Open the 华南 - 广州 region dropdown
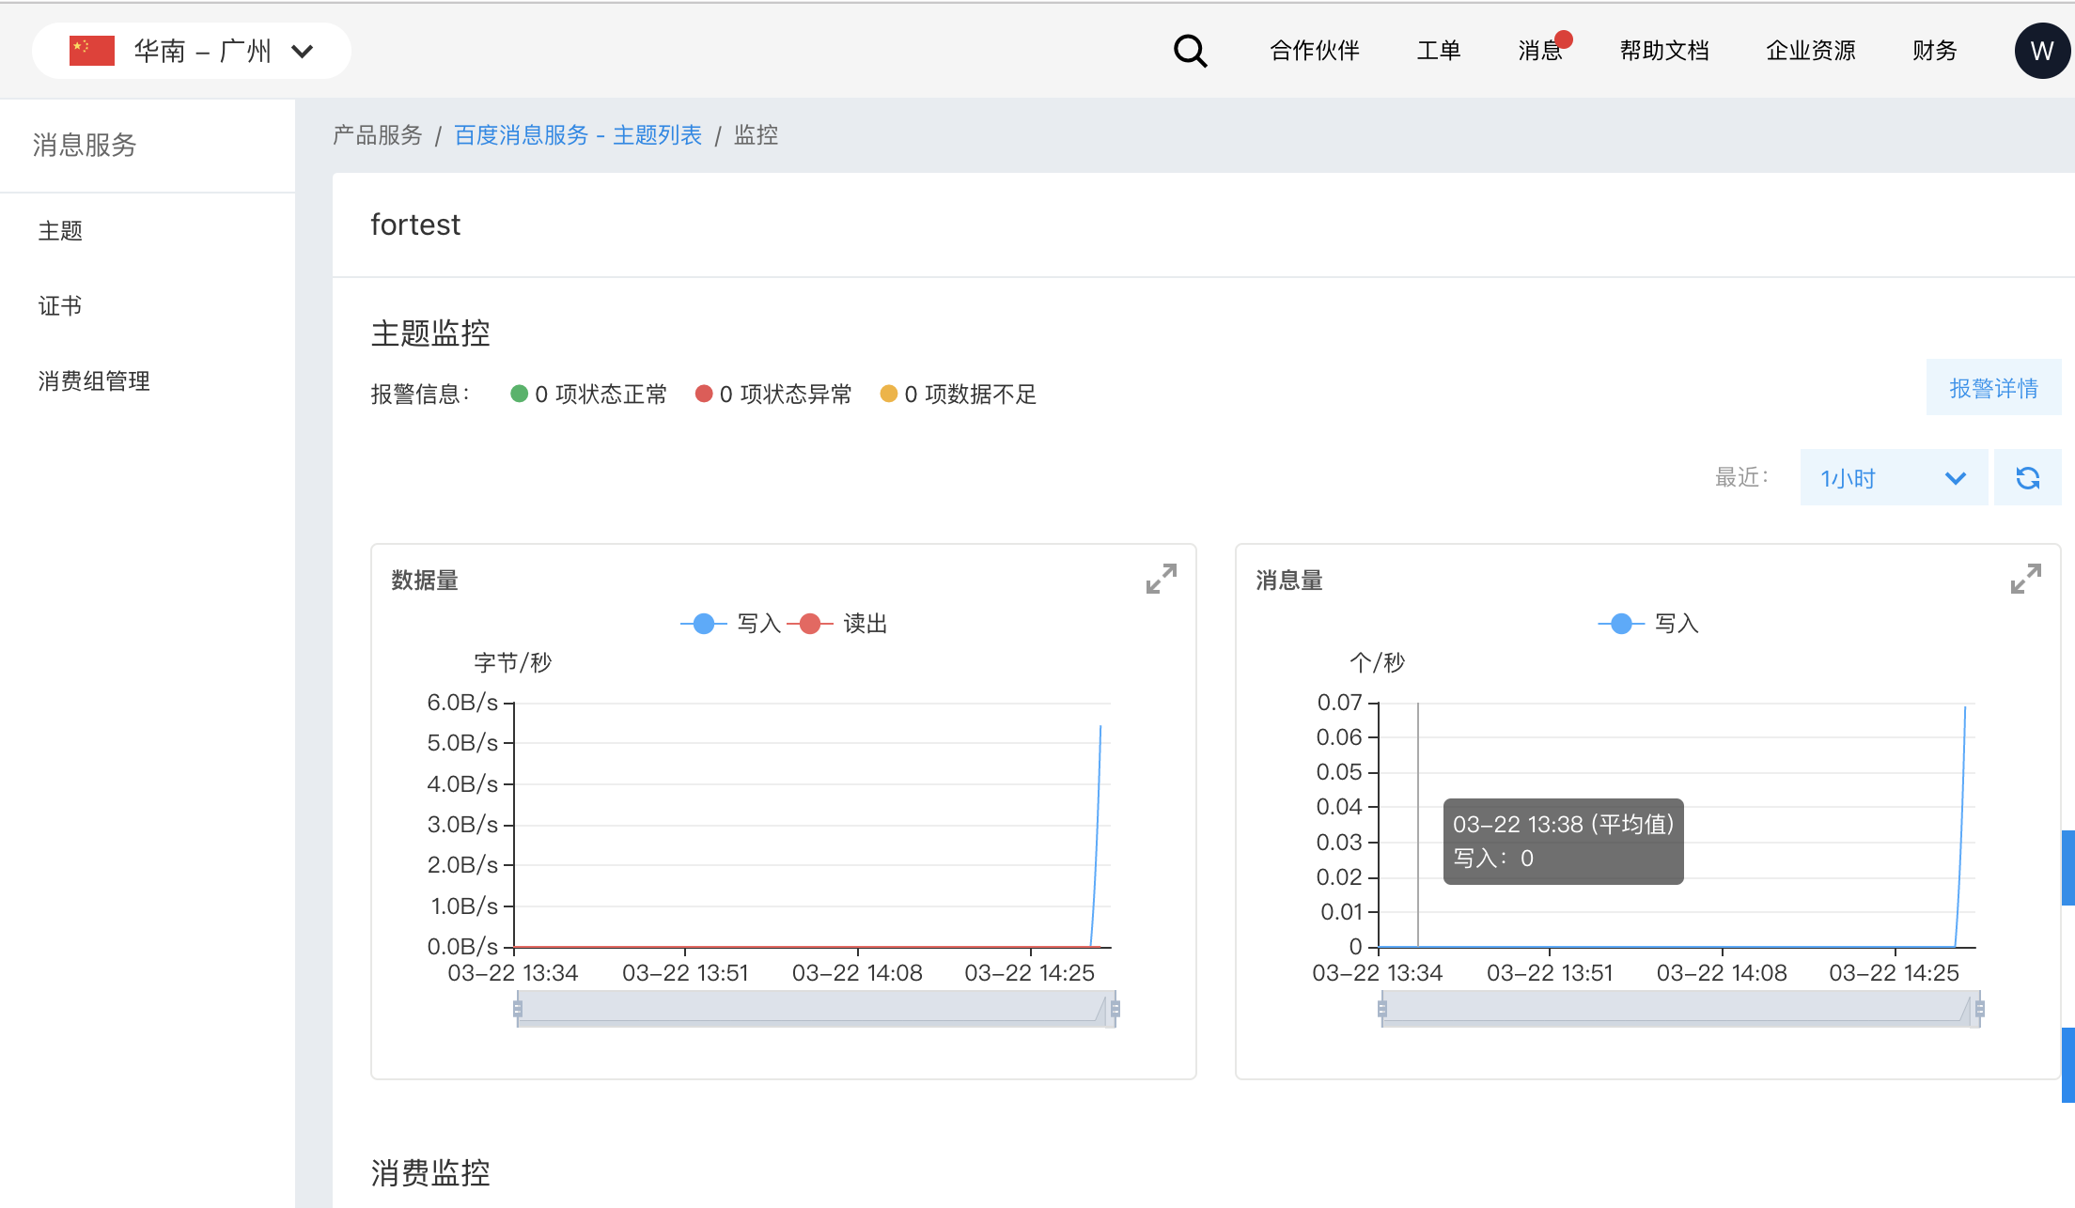2075x1208 pixels. (x=192, y=51)
